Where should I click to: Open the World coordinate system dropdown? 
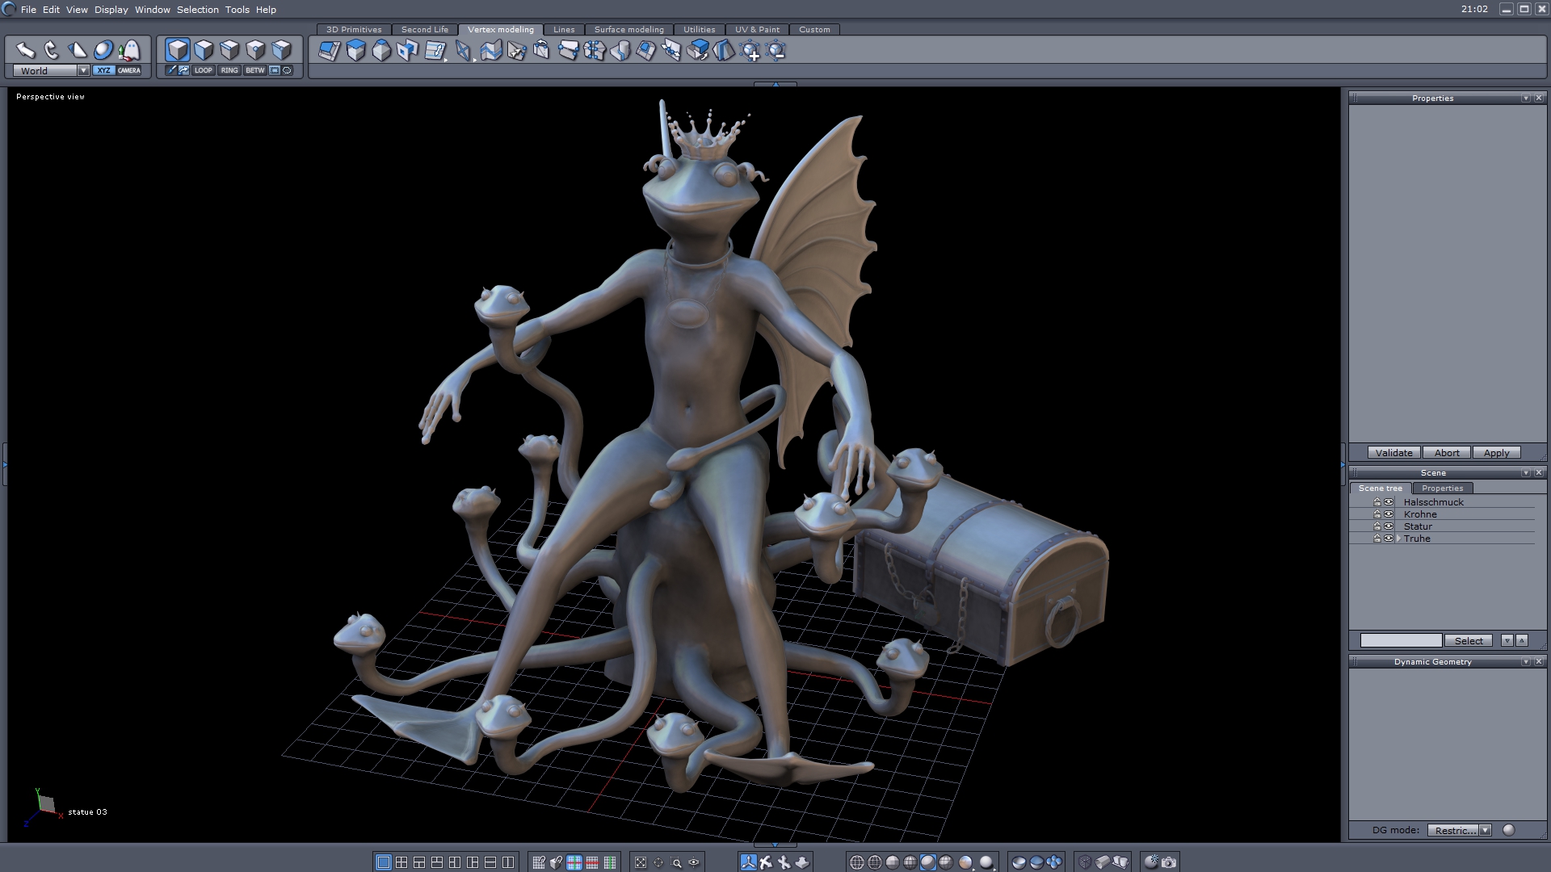(x=83, y=71)
